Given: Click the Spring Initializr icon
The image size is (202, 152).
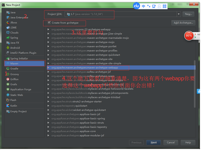Looking at the screenshot, I should 8,58.
